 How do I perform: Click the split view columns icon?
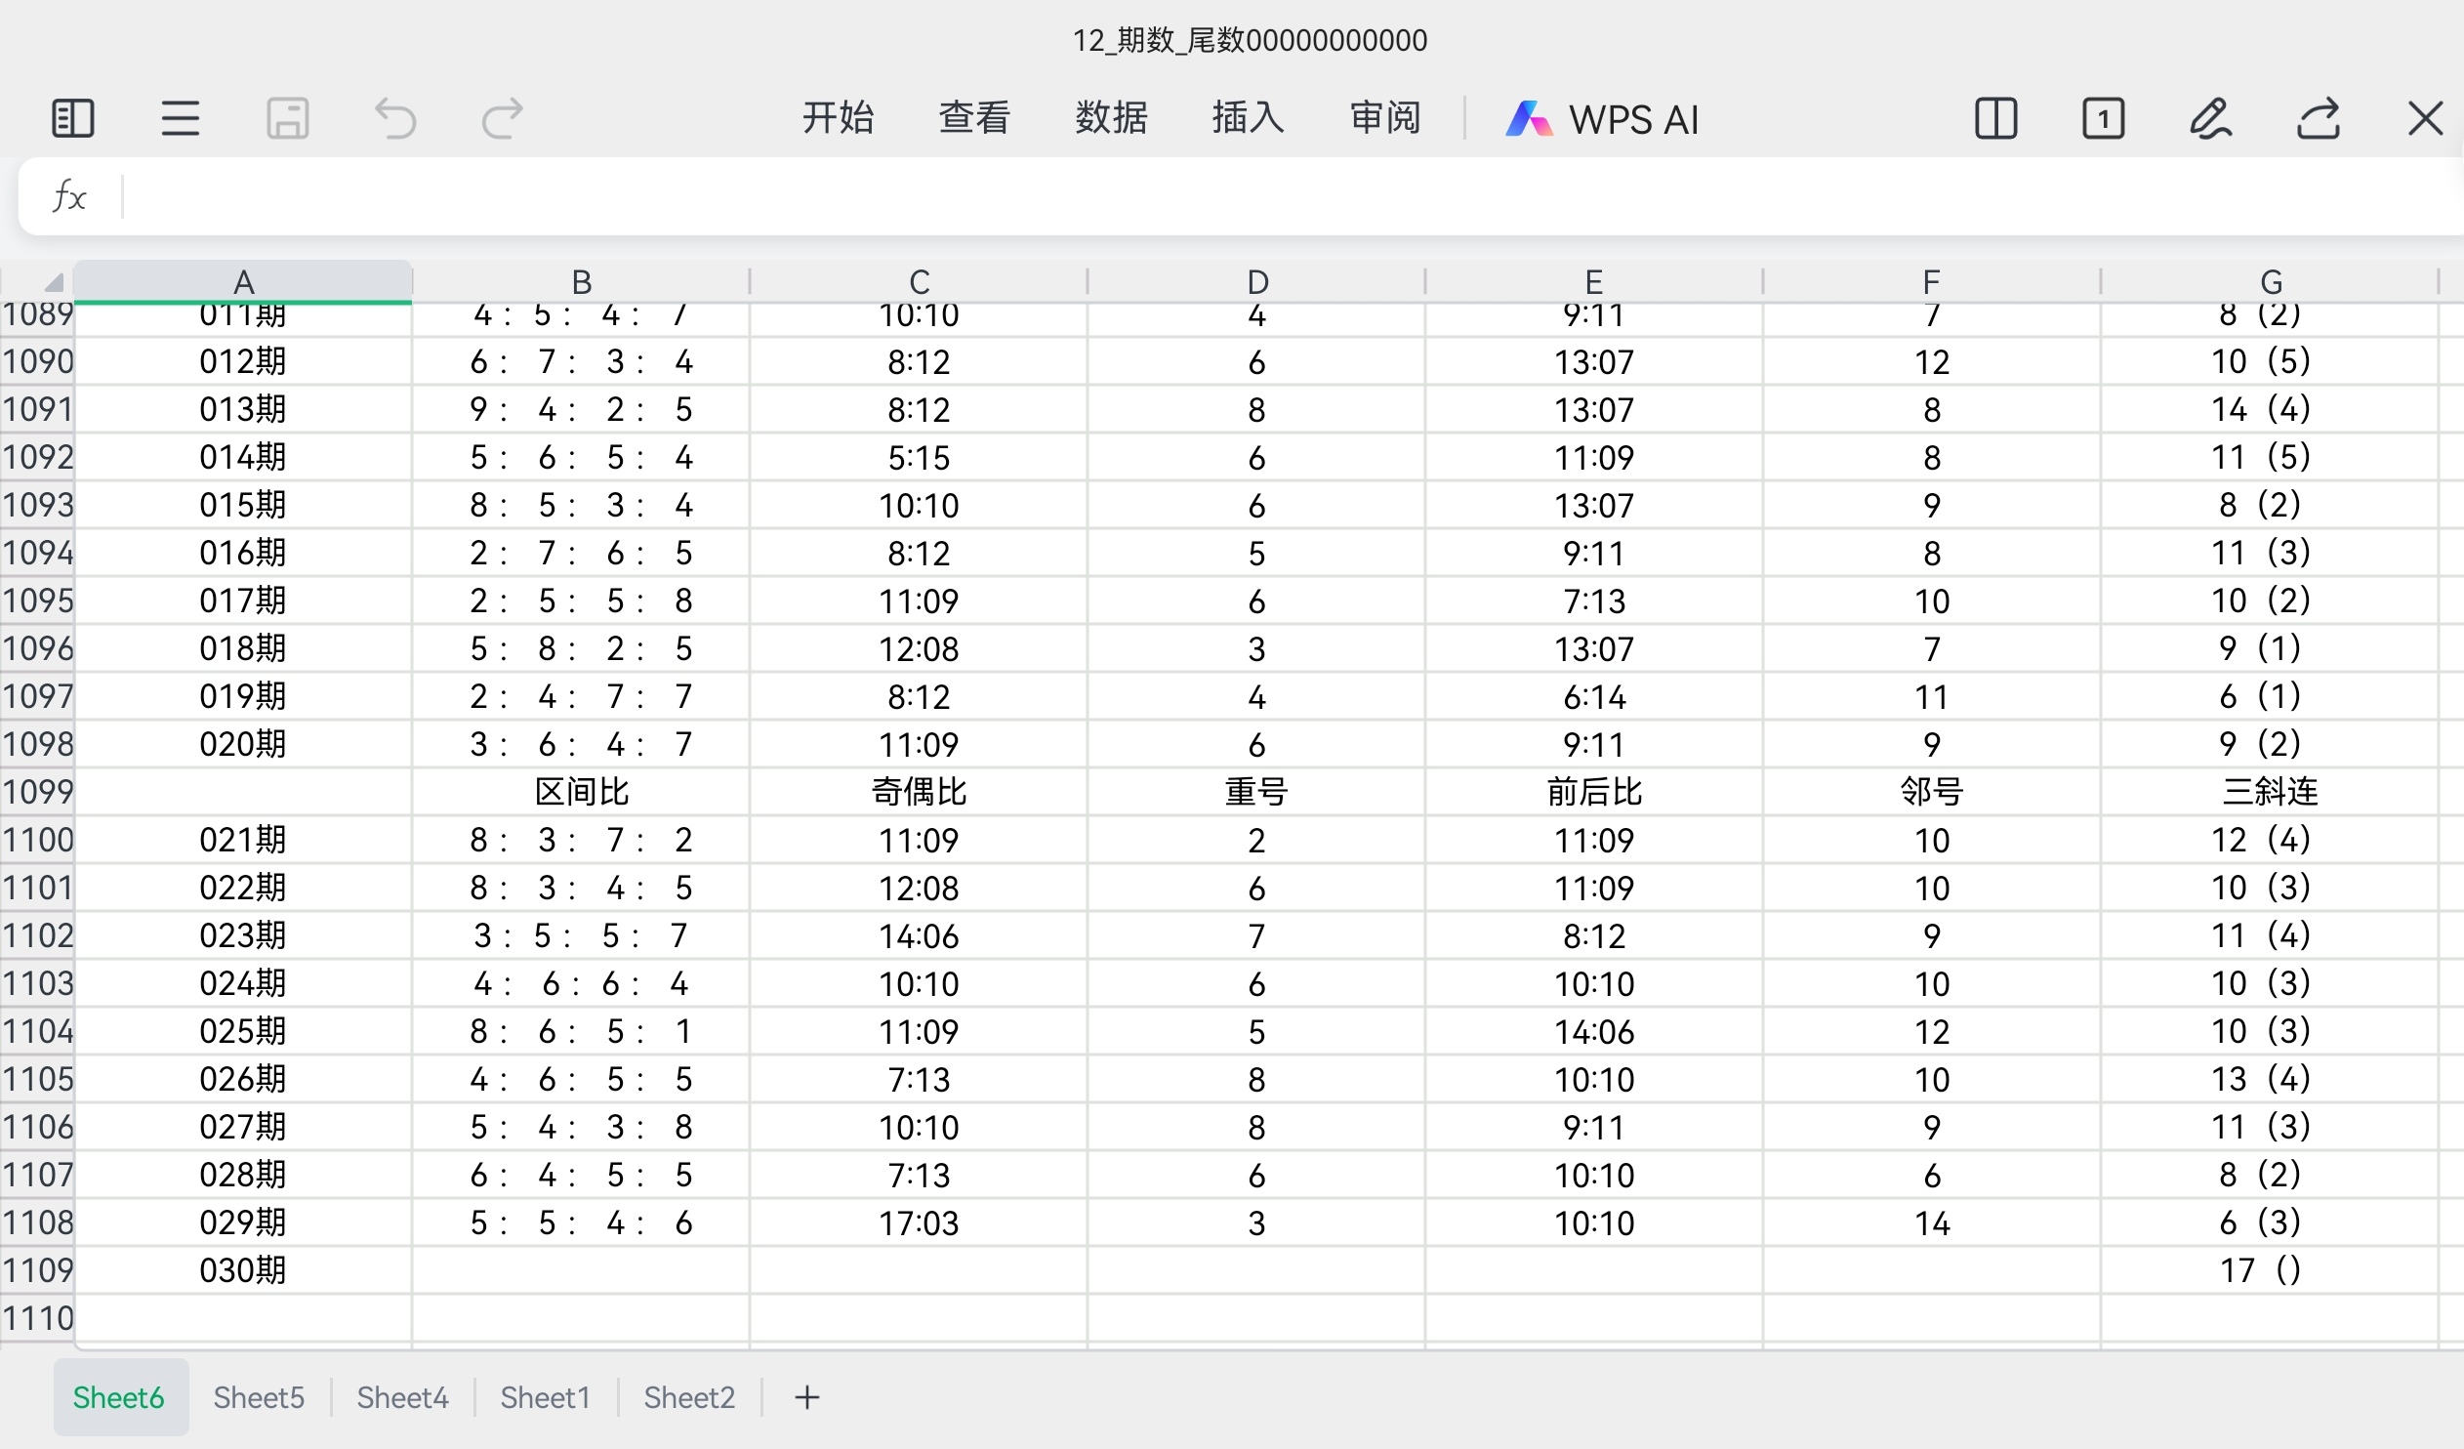tap(1995, 118)
